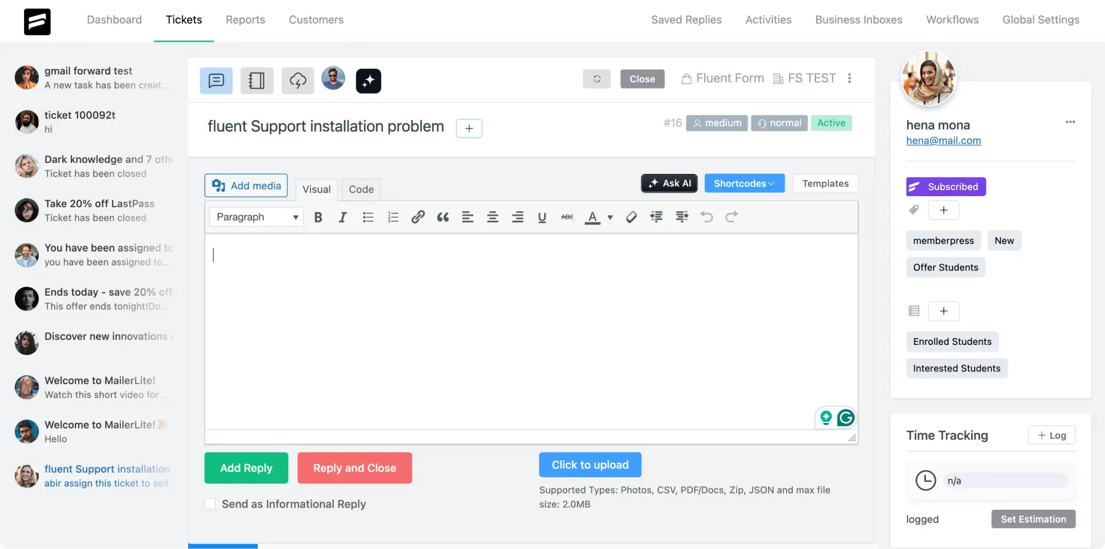Open the ticket's three-dot more menu
1105x549 pixels.
tap(849, 78)
